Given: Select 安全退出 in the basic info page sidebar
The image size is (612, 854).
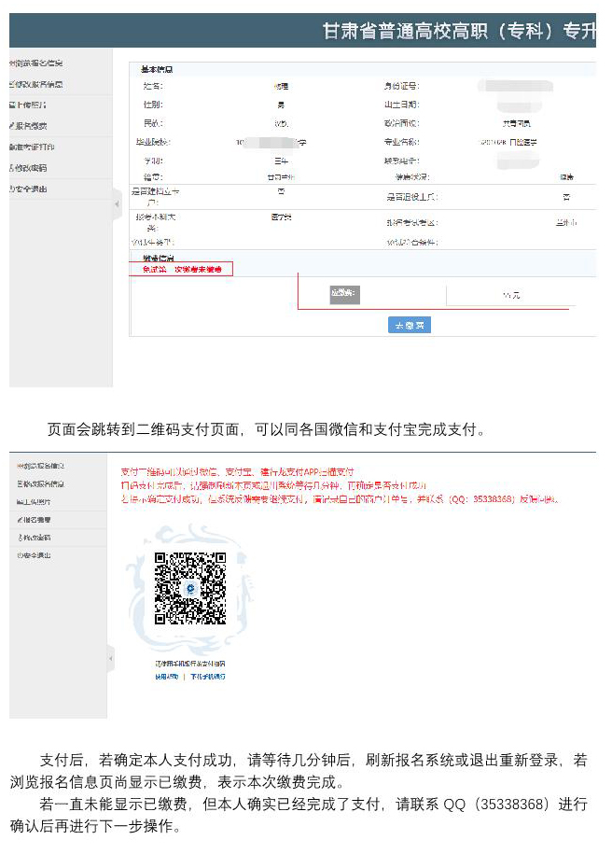Looking at the screenshot, I should tap(28, 189).
